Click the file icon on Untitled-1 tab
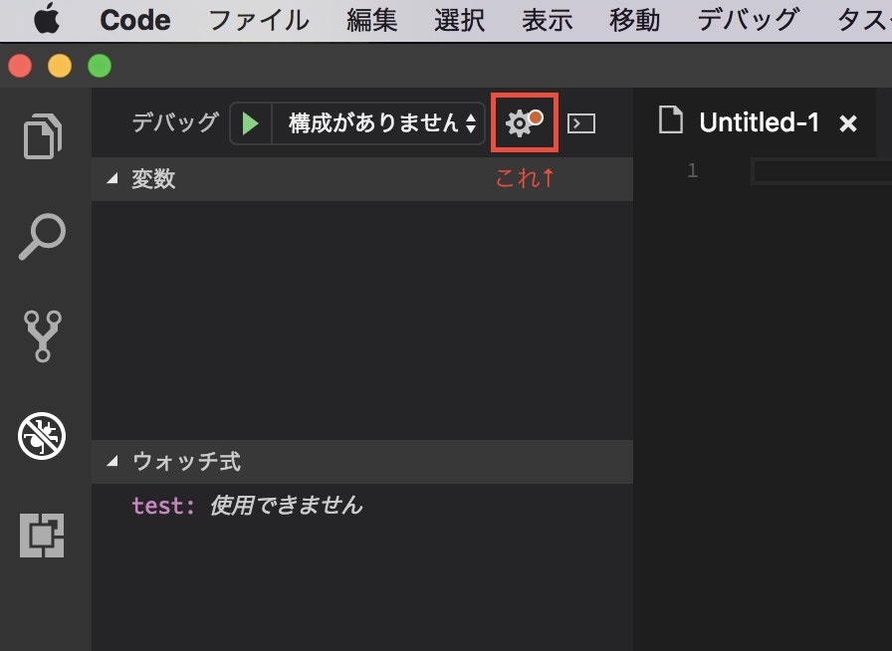Viewport: 892px width, 651px height. click(671, 120)
